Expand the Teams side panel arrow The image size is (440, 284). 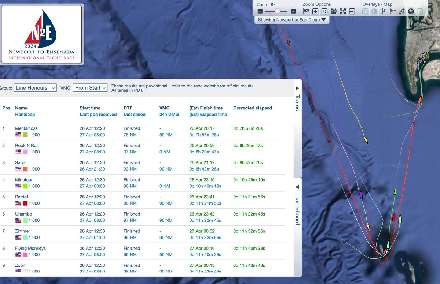(x=297, y=88)
